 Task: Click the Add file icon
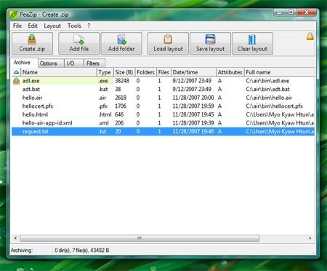click(78, 39)
